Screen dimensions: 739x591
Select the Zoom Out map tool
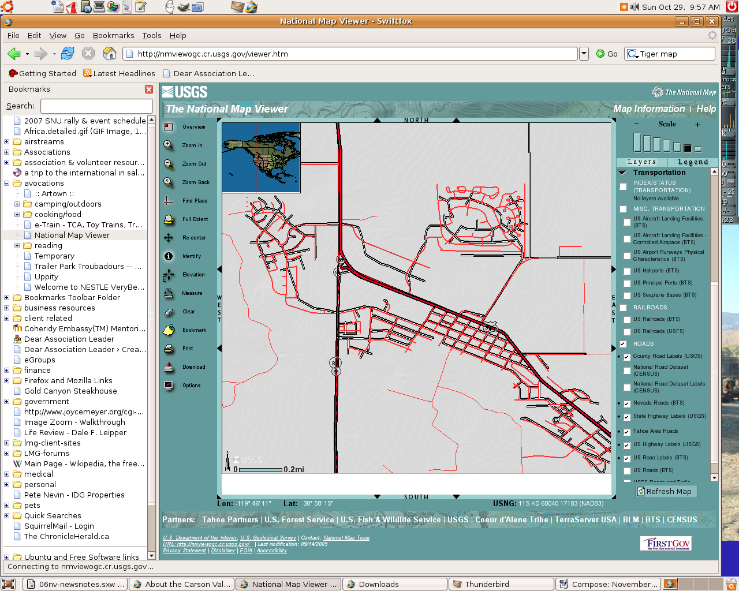[169, 164]
